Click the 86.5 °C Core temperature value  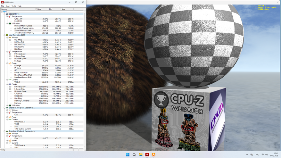[x=45, y=115]
